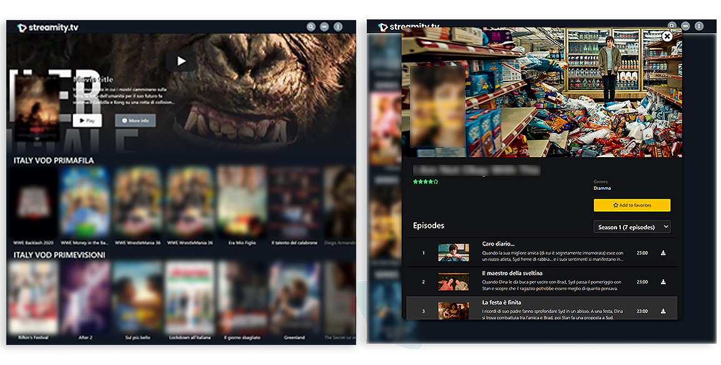Click the vertical dots icon in left window

click(338, 27)
